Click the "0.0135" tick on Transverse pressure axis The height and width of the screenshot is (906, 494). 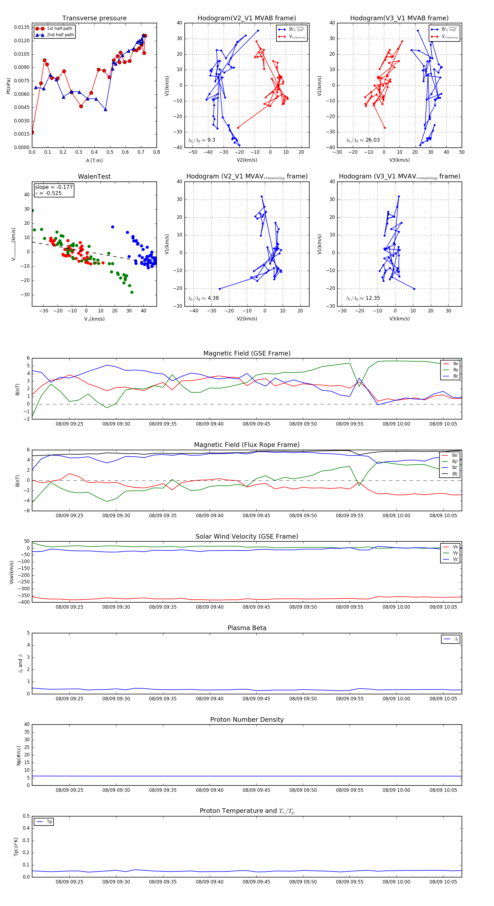tap(22, 27)
